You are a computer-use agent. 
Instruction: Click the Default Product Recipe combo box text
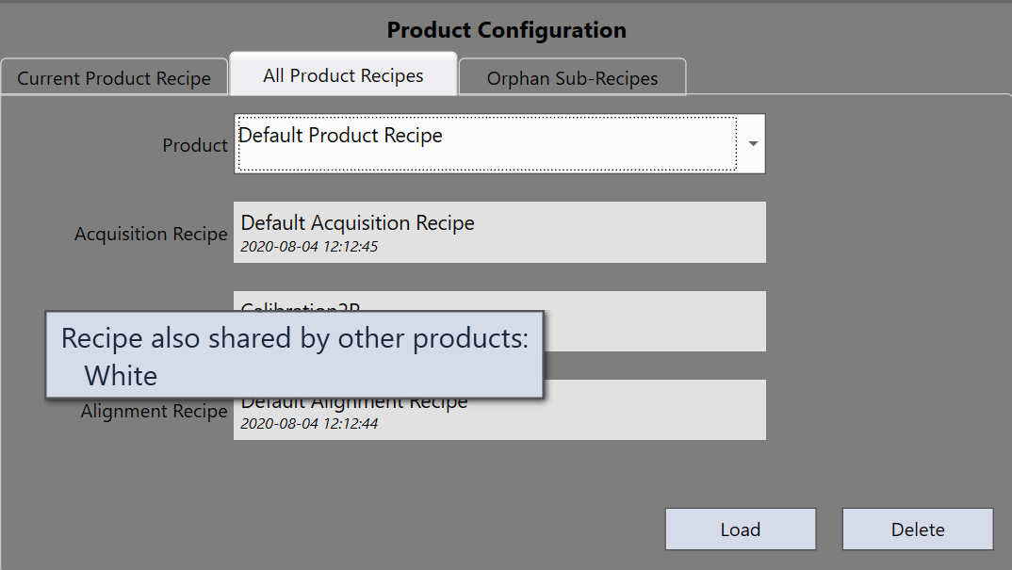[x=340, y=136]
